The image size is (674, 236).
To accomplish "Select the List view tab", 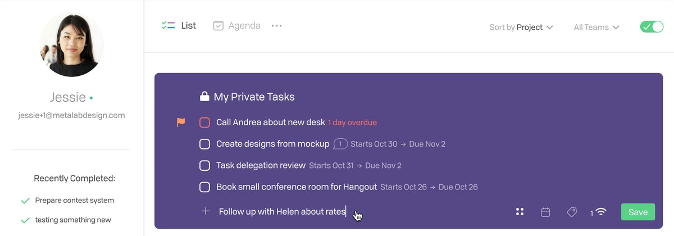I will point(179,25).
